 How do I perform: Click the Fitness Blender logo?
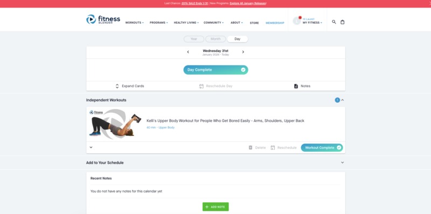coord(103,19)
